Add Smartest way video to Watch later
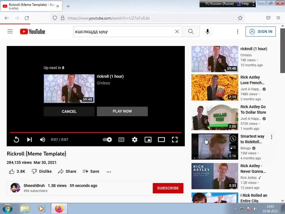 pos(233,139)
